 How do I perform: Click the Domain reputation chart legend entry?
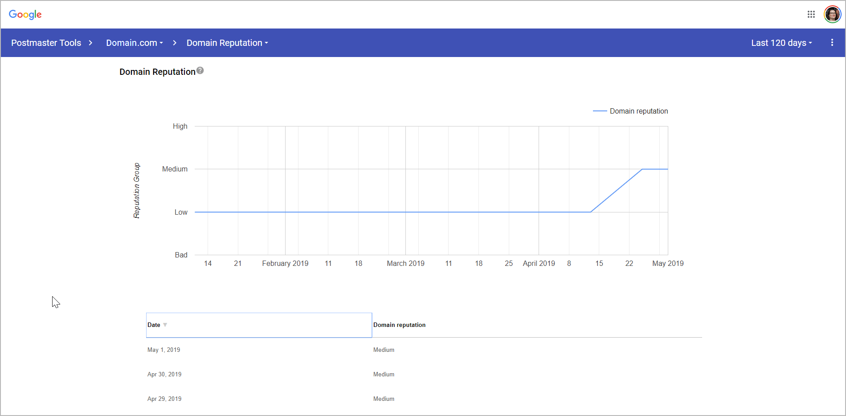630,111
